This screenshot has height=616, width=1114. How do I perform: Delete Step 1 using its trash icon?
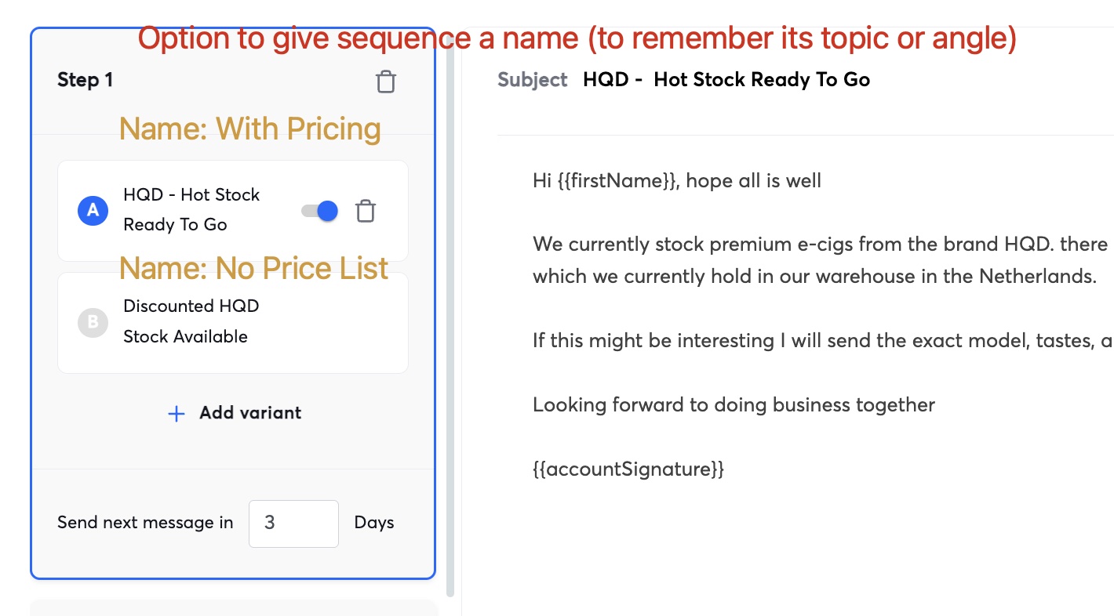(385, 82)
